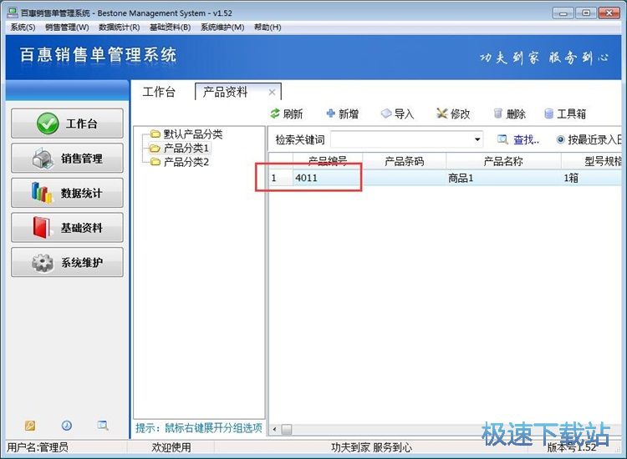
Task: Click the 1箱 specification cell
Action: pos(592,178)
